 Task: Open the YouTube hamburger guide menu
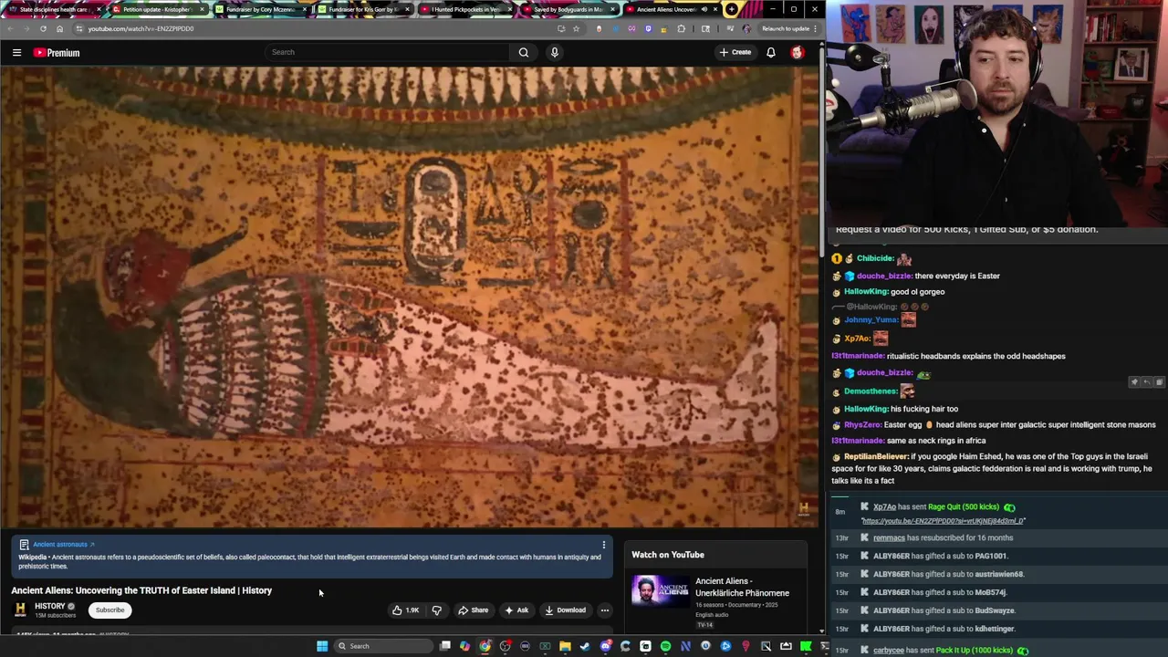point(16,52)
